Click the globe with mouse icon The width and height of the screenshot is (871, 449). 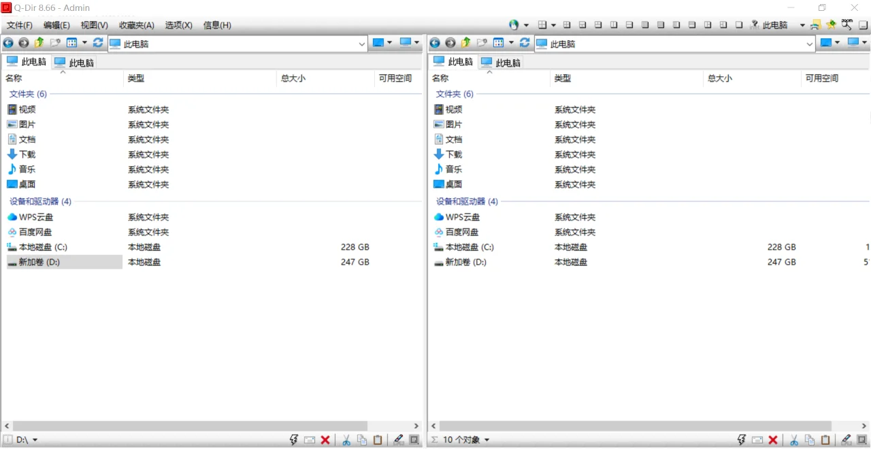coord(514,25)
